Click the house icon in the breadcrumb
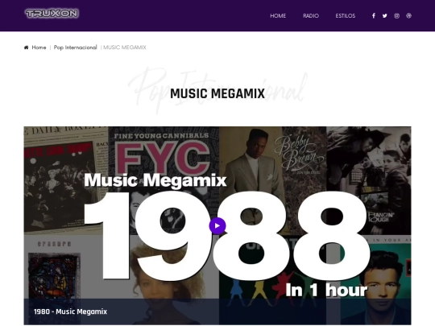The image size is (435, 326). click(26, 47)
